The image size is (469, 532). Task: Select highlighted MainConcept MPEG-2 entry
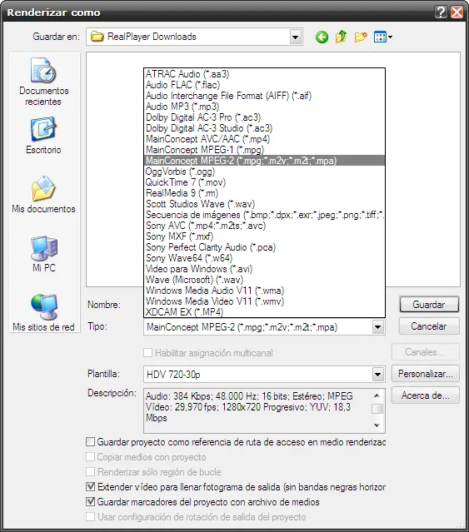point(264,161)
